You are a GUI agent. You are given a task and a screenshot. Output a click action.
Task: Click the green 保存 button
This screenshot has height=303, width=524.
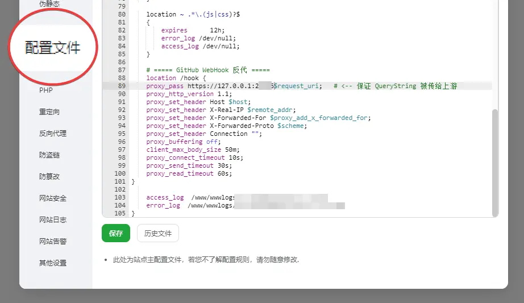tap(115, 233)
